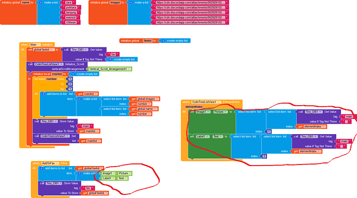Open Tiny_DB1 dropdown on the fav Get Value call

(85, 49)
